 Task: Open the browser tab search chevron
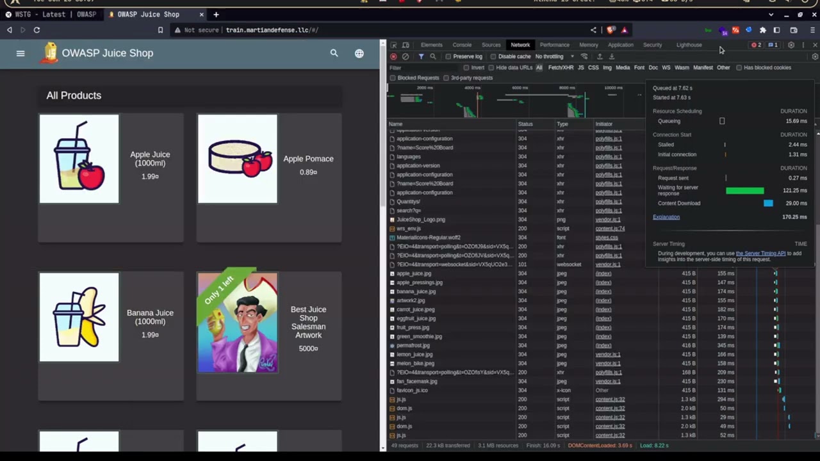click(770, 14)
